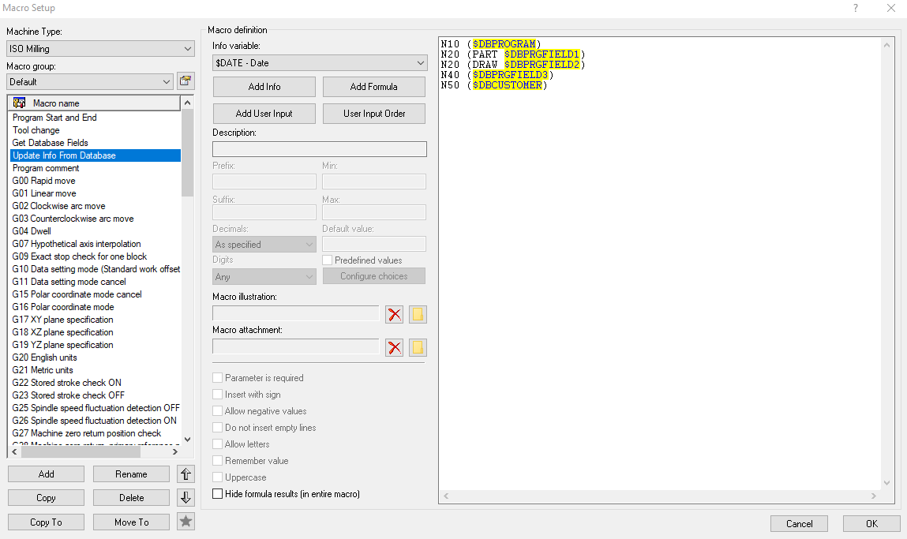Toggle the Uppercase checkbox
This screenshot has width=907, height=539.
218,477
